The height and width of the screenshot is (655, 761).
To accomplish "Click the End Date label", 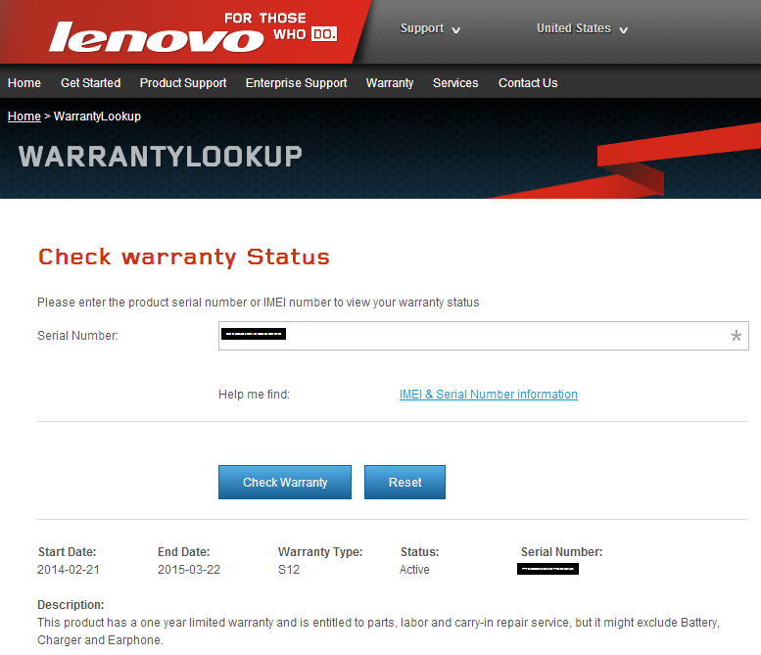I will (183, 552).
